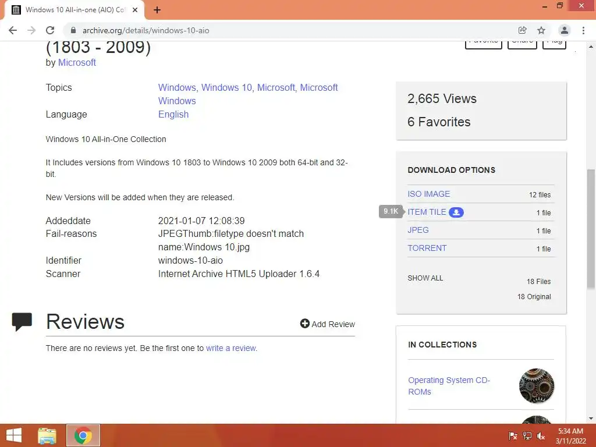View site security lock icon
The image size is (596, 447).
[x=73, y=30]
